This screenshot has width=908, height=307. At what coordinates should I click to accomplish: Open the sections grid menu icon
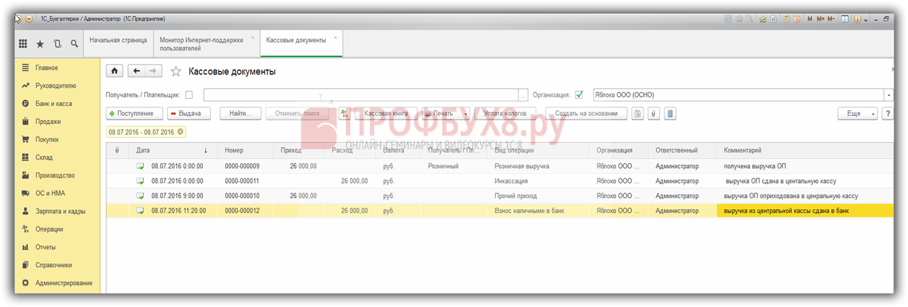23,44
